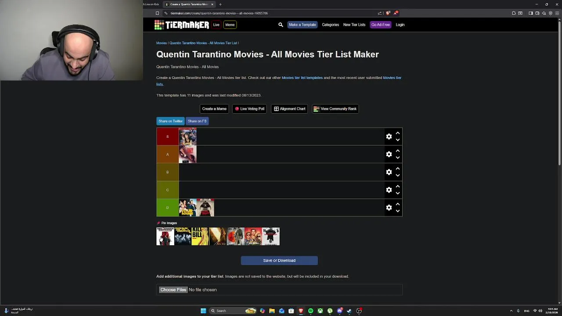Select the Jackie Brown poster thumbnail
The width and height of the screenshot is (562, 316).
point(183,236)
